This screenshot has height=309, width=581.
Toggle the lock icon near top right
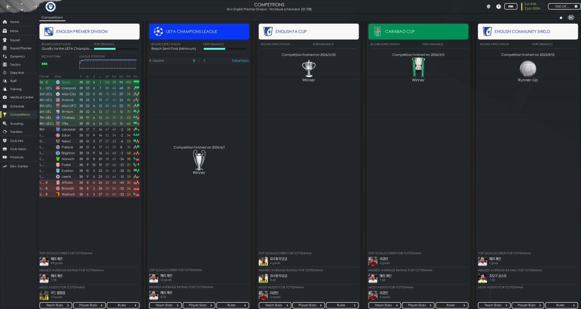(561, 18)
